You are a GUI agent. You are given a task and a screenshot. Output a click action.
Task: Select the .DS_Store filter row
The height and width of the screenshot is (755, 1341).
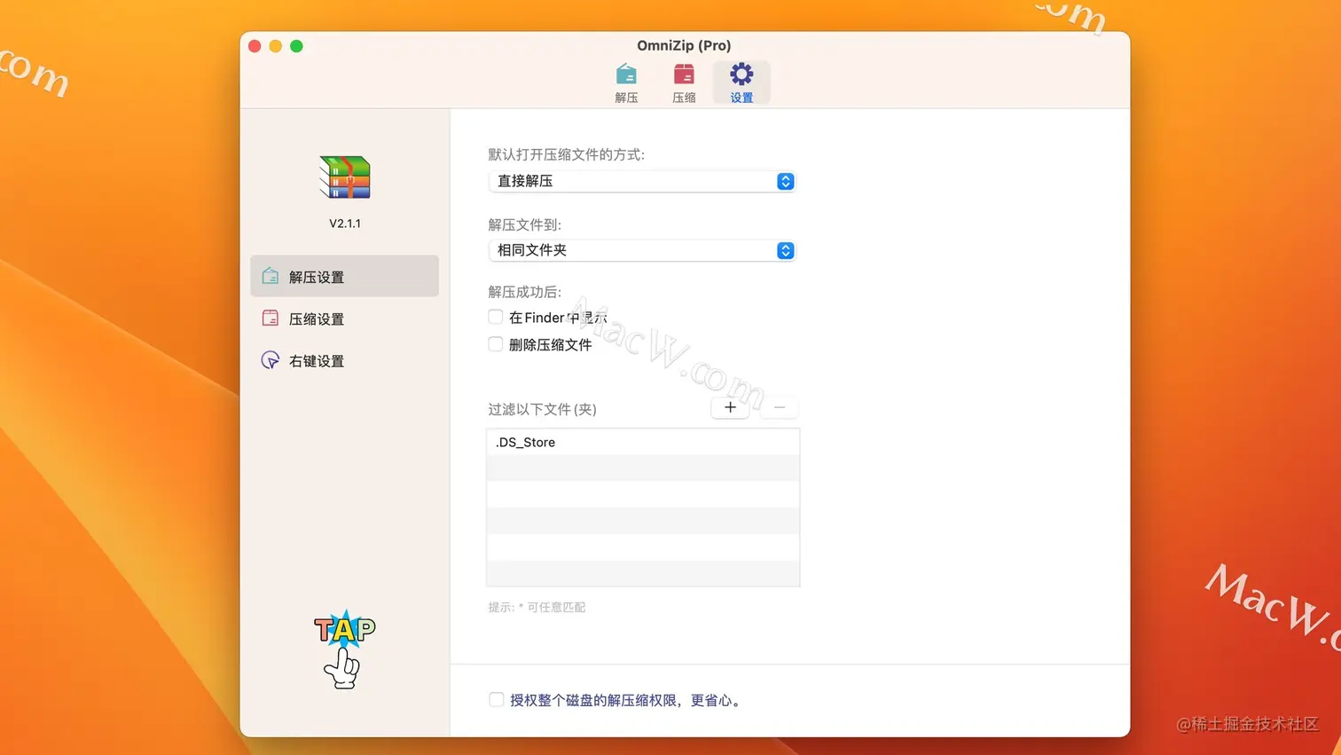tap(643, 442)
